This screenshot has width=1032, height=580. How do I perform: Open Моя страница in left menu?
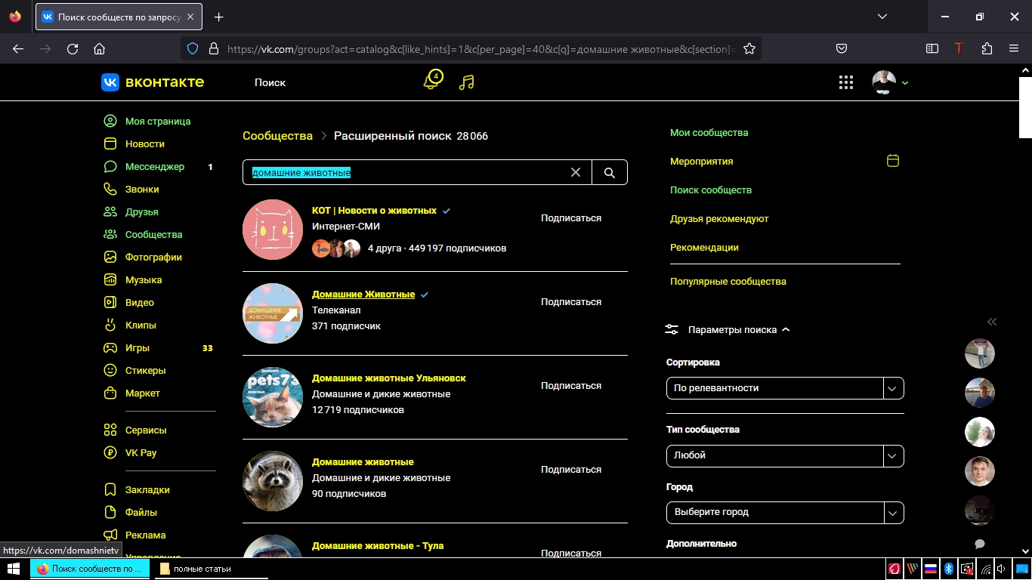coord(159,121)
